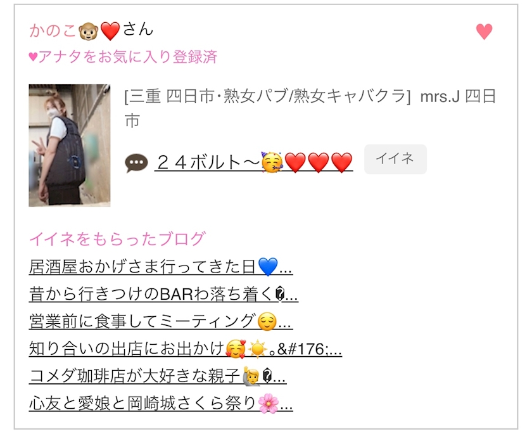Click the red heart emoji in username

coord(110,31)
